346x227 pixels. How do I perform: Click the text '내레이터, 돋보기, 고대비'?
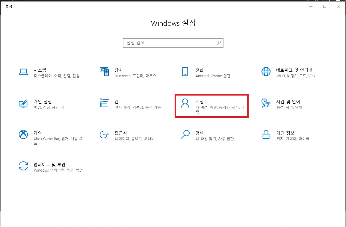[135, 139]
